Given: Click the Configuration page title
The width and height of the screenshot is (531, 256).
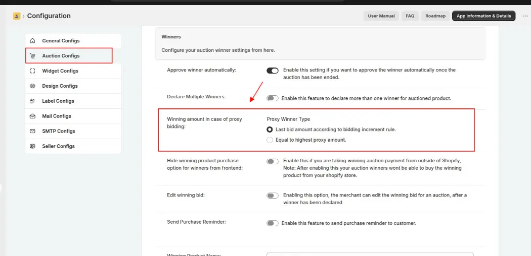Looking at the screenshot, I should 49,16.
